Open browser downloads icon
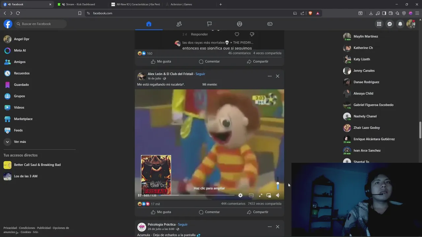The image size is (422, 237). click(x=371, y=13)
